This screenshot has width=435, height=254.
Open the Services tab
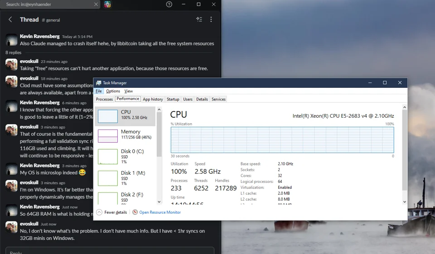pos(218,99)
